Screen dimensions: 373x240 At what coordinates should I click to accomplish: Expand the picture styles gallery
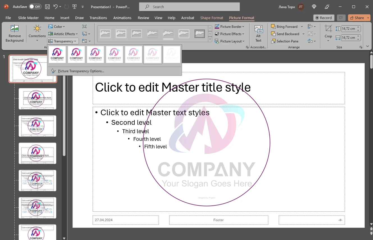pyautogui.click(x=210, y=39)
